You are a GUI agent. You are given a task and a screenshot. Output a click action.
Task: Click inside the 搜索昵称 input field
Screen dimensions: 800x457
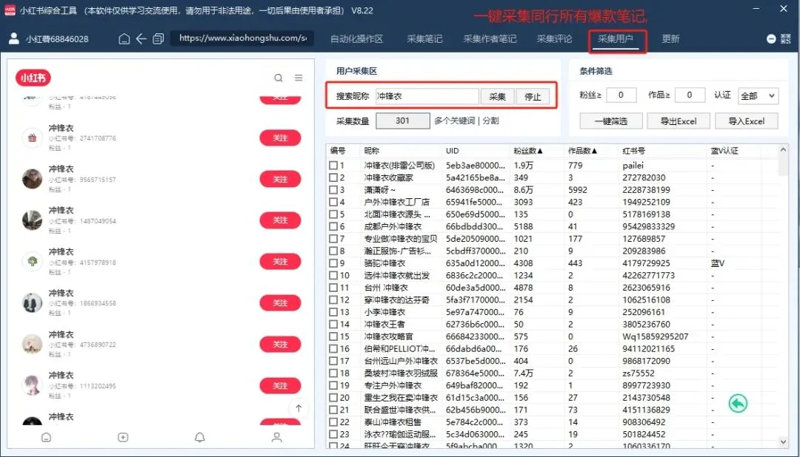426,97
